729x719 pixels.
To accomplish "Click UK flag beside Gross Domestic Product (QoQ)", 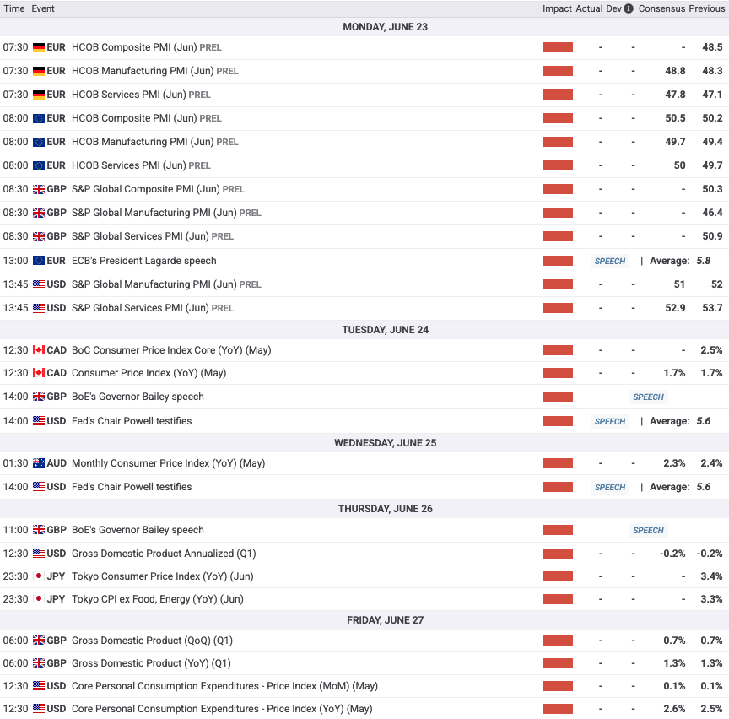I will point(39,641).
